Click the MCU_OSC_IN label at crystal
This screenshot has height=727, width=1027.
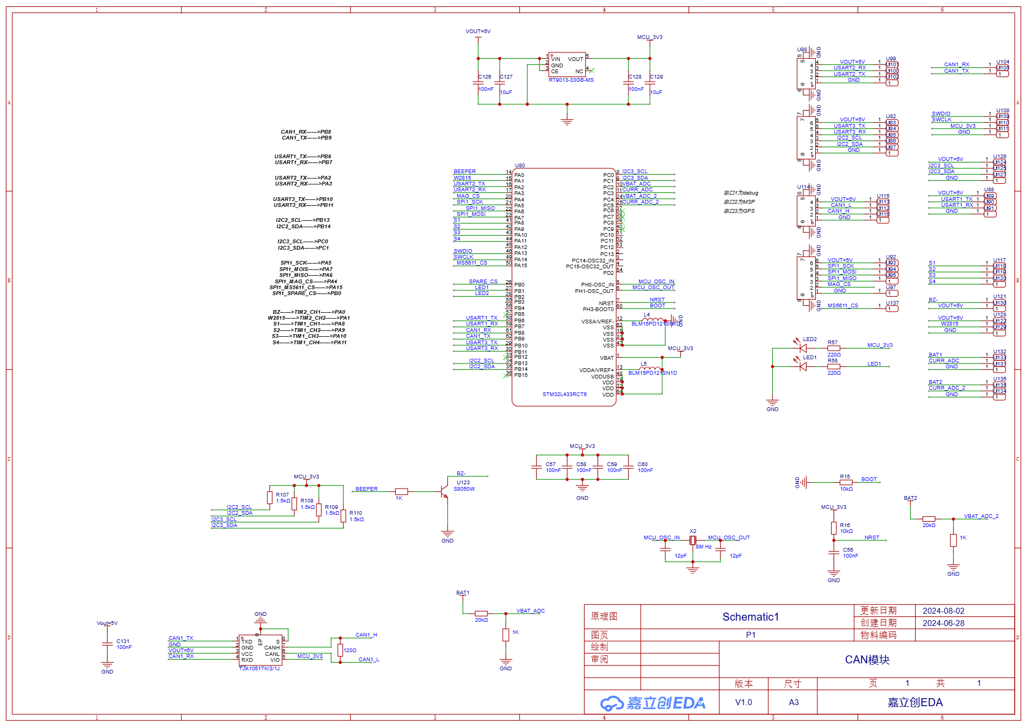[661, 537]
